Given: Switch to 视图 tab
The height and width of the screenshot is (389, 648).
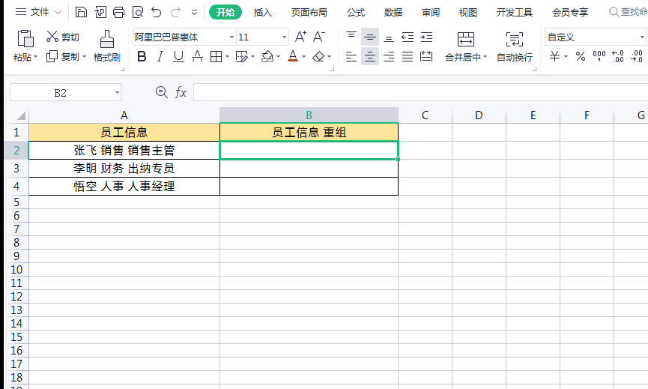Looking at the screenshot, I should pos(467,13).
